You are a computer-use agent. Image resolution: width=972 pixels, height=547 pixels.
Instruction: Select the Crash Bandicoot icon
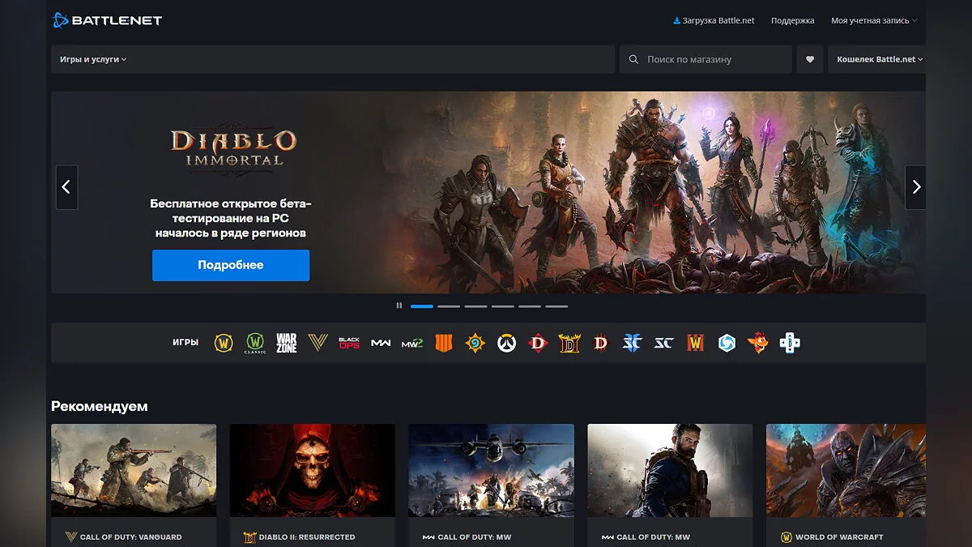757,343
